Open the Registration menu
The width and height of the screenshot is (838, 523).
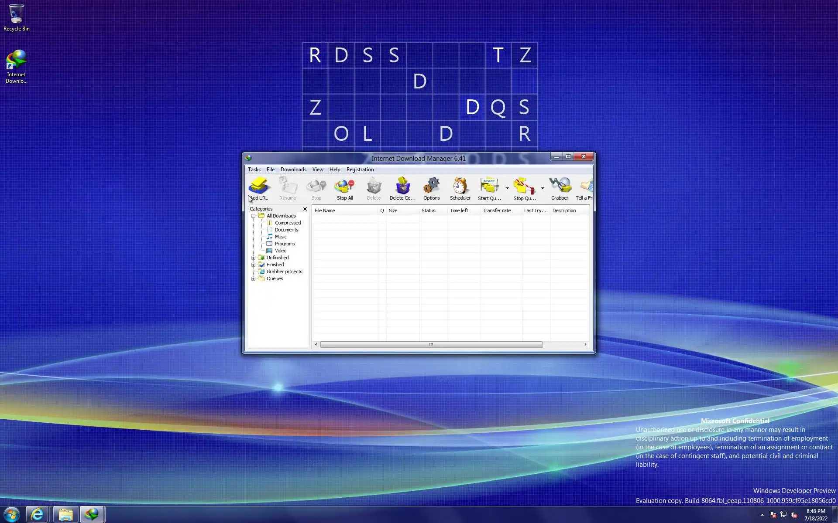click(360, 170)
